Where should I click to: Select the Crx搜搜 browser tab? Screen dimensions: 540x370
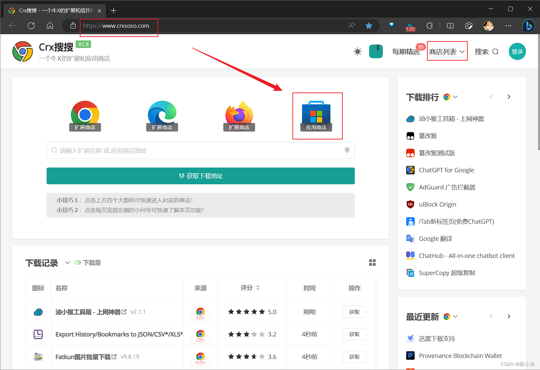[x=55, y=11]
